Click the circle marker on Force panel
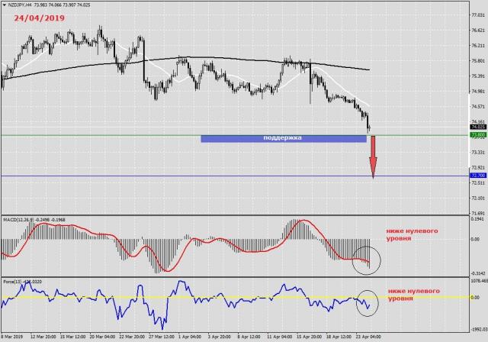This screenshot has width=488, height=342. (x=366, y=302)
